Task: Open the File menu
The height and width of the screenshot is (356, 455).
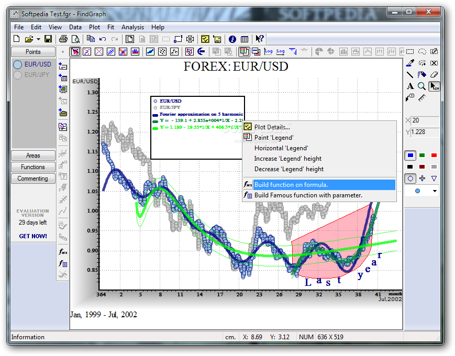Action: 19,27
